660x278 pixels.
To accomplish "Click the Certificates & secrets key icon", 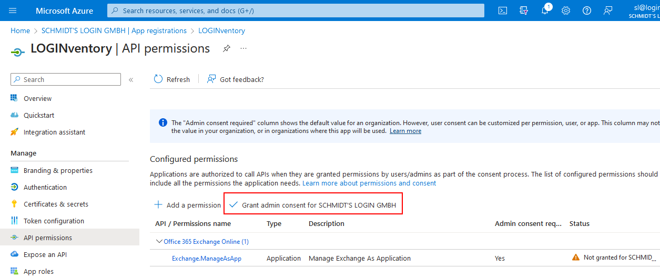I will (x=14, y=204).
